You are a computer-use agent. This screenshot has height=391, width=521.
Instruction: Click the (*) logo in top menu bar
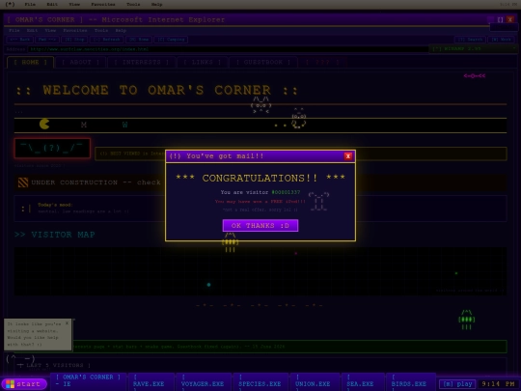click(10, 4)
